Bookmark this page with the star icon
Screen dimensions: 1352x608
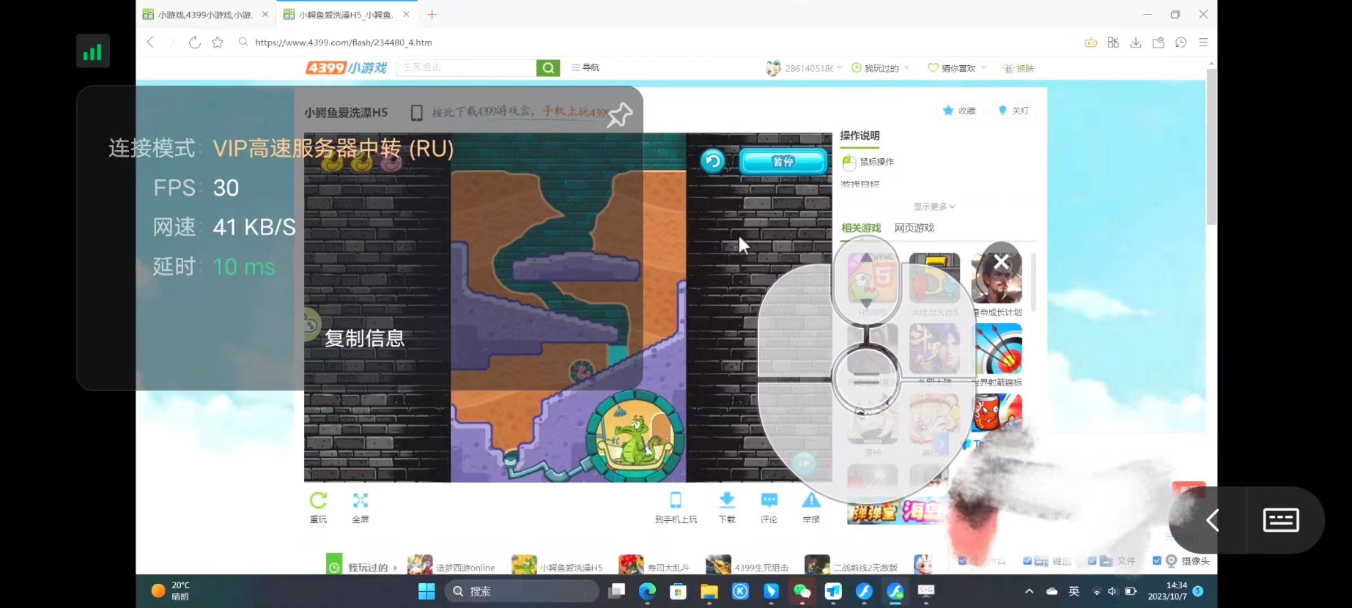[x=217, y=42]
